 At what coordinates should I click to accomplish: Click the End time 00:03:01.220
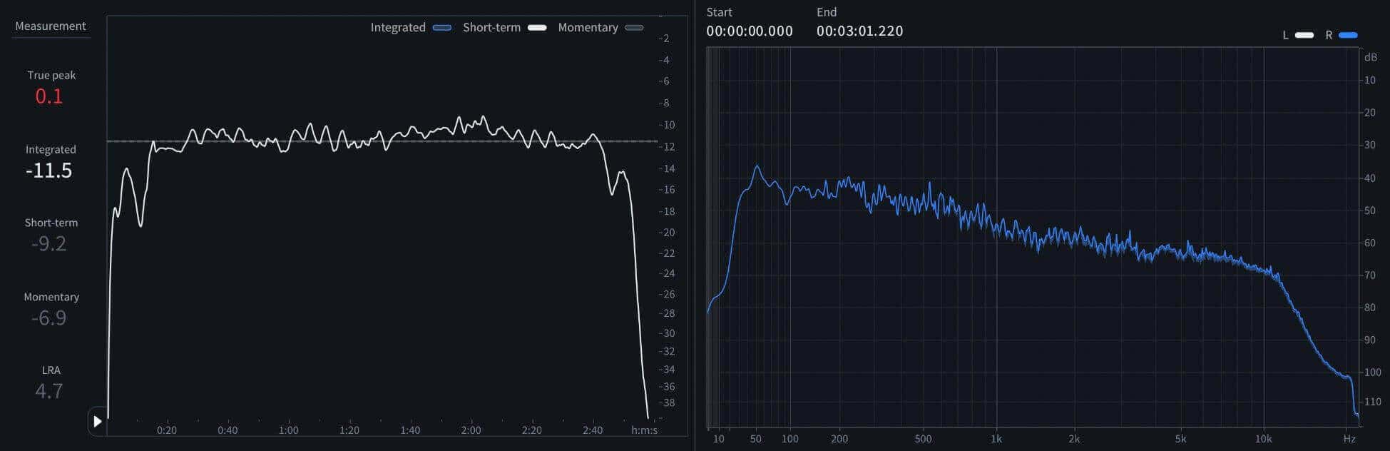pyautogui.click(x=859, y=31)
